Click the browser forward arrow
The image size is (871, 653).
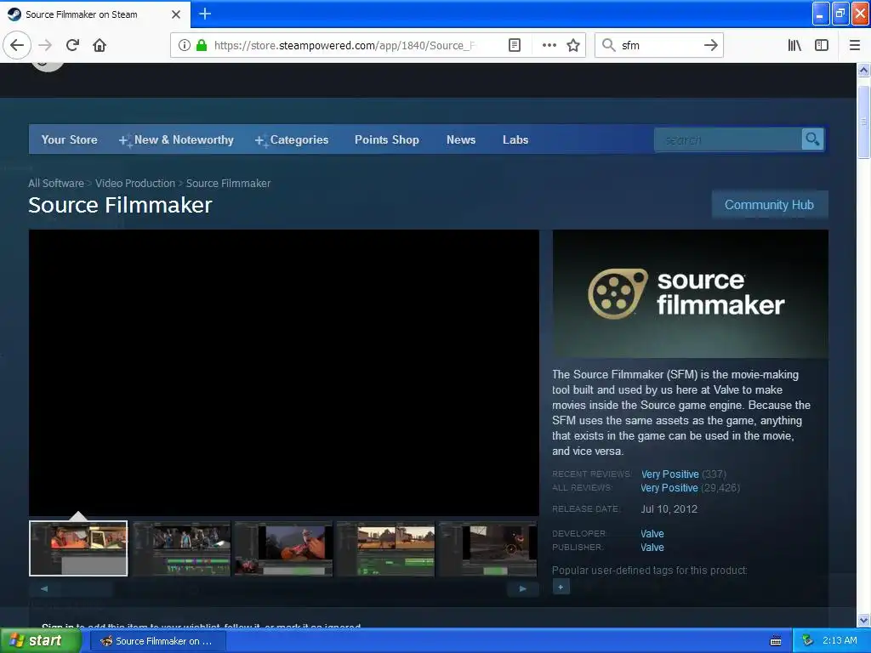click(x=46, y=45)
